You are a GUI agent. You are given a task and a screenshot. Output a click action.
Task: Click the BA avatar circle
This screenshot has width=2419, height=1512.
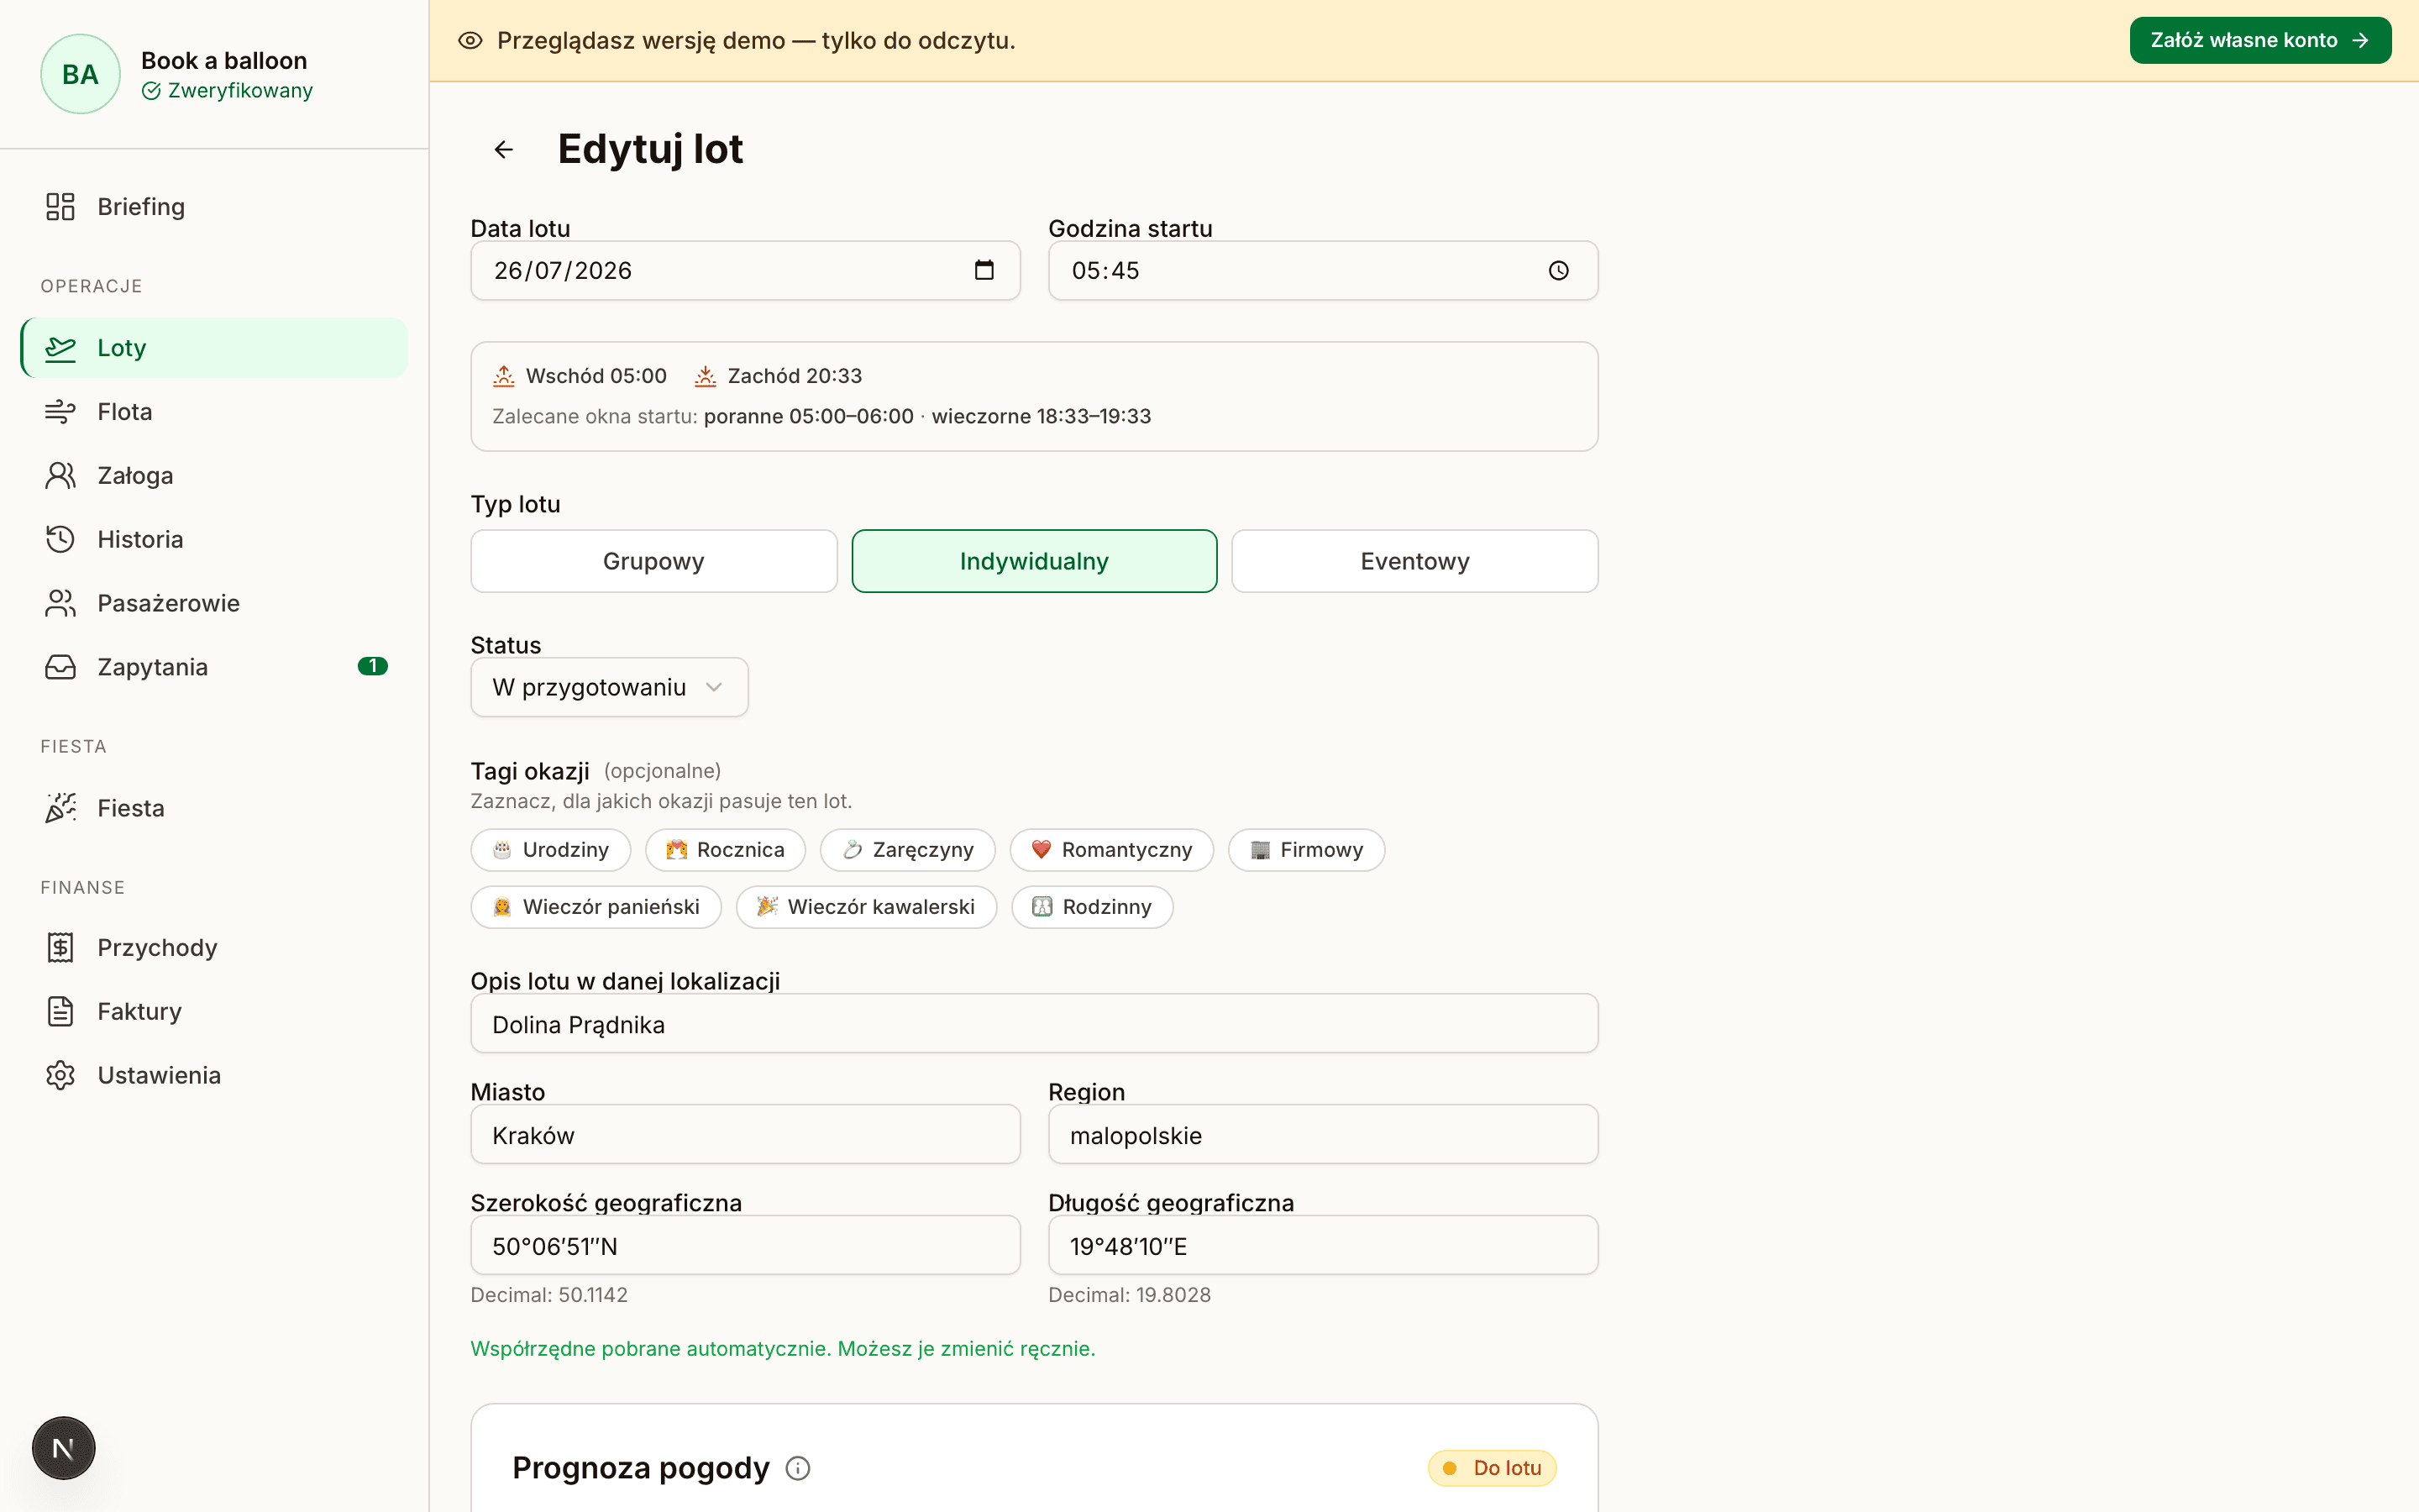coord(80,74)
